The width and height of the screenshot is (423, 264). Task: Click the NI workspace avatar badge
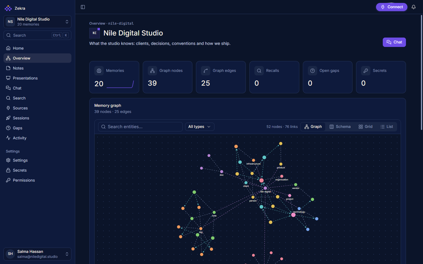pyautogui.click(x=95, y=33)
